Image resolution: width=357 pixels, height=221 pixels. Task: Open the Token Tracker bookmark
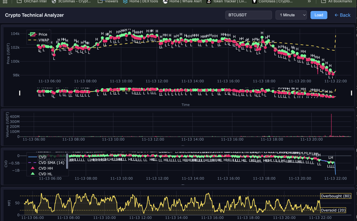[227, 1]
